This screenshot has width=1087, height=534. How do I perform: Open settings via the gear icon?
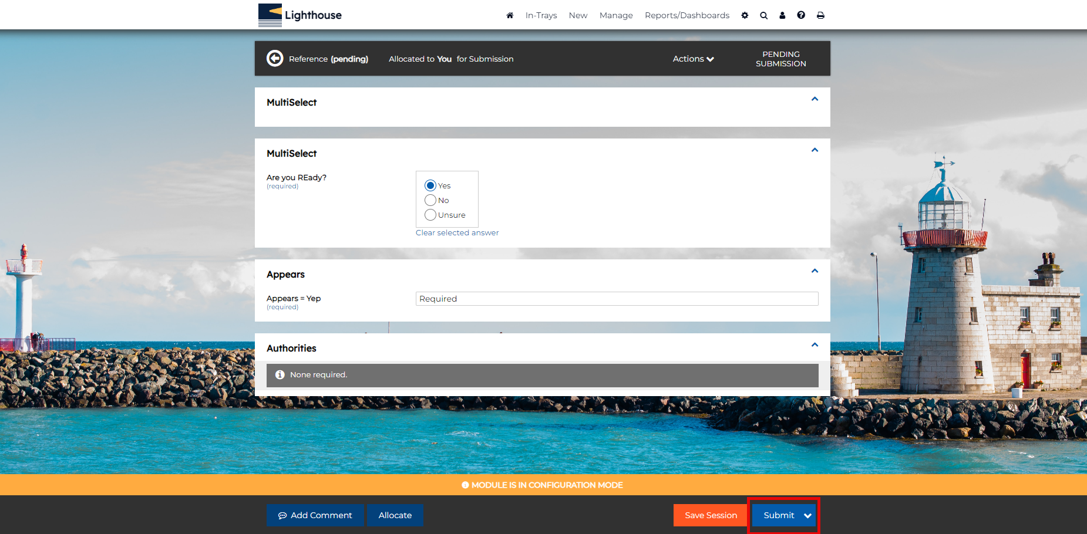745,15
